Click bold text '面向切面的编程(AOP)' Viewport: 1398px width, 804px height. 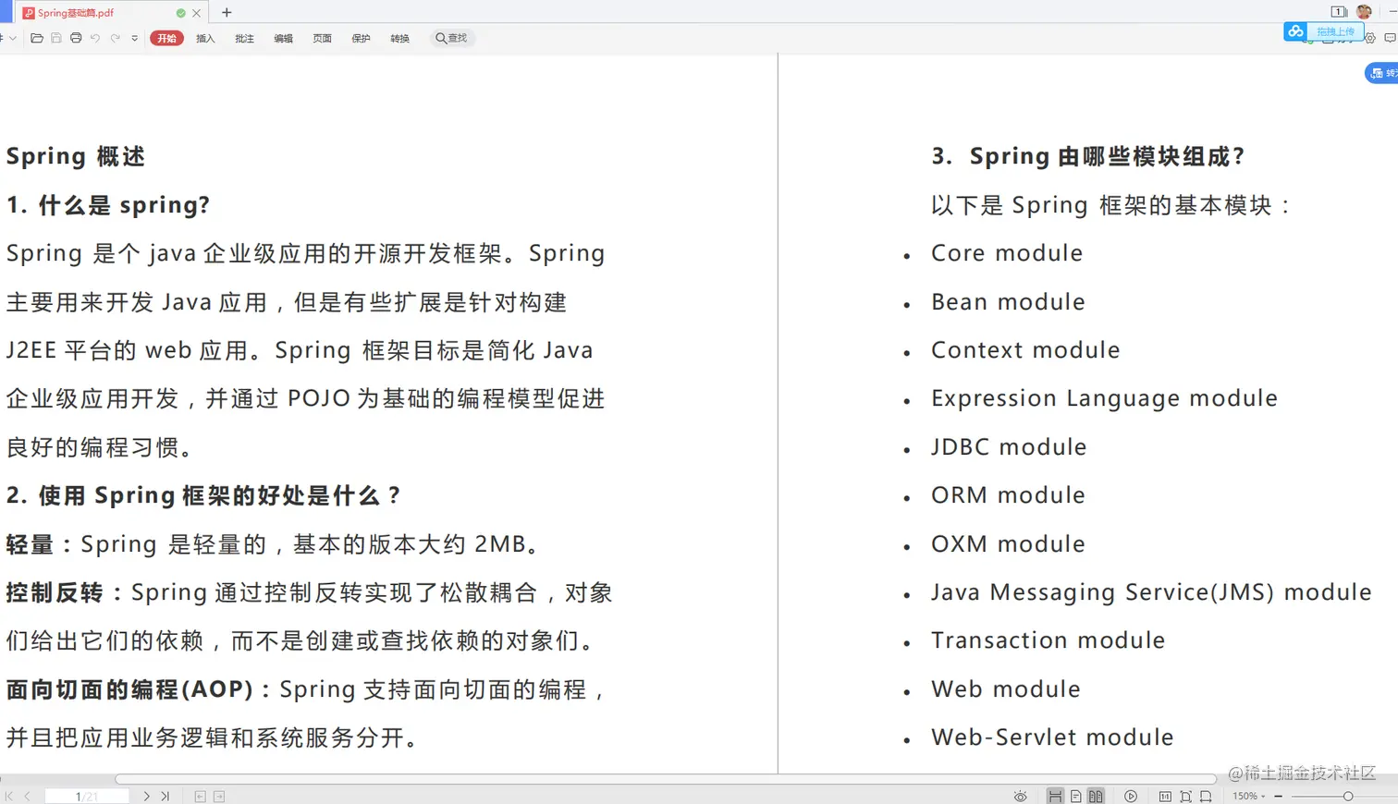129,689
